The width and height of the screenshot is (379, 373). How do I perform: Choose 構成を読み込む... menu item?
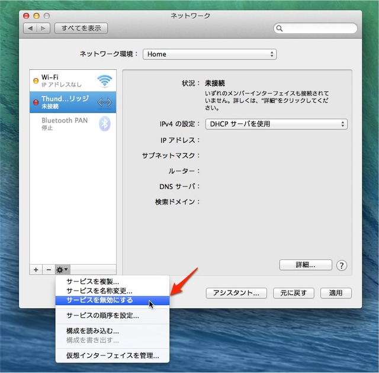[x=113, y=331]
